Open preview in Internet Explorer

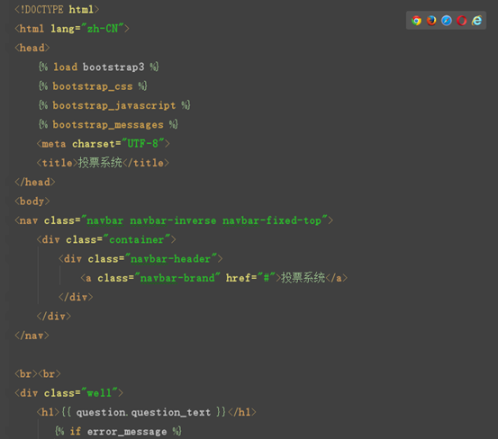click(x=477, y=21)
